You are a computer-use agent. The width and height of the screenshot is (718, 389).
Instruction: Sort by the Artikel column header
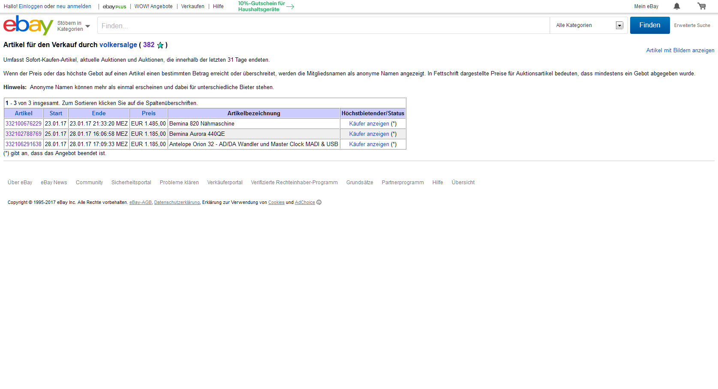point(24,114)
